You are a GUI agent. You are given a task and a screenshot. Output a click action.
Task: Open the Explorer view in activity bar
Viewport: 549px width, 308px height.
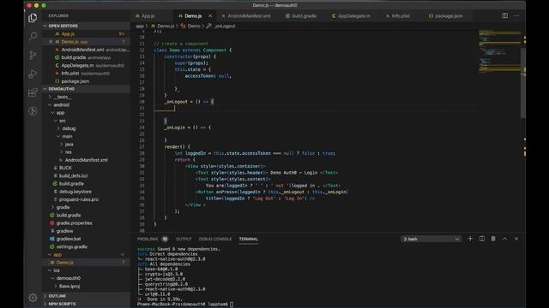(x=33, y=17)
